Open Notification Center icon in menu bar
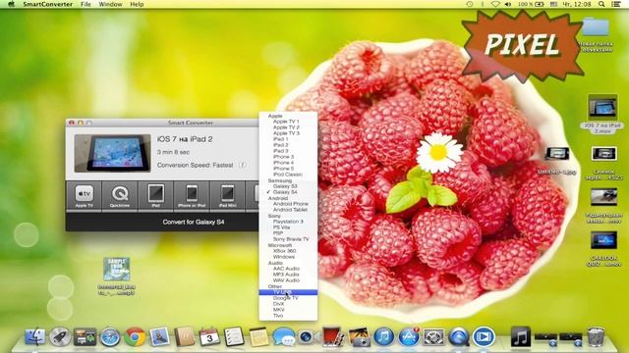This screenshot has width=629, height=353. [616, 4]
